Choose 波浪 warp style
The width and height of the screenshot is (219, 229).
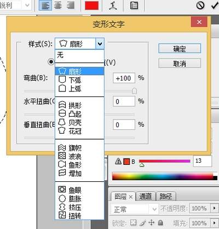pyautogui.click(x=79, y=156)
